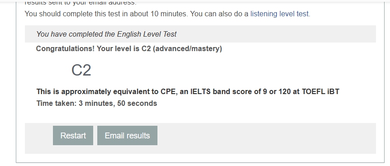Click 'English Level Test' in the gray banner

147,34
